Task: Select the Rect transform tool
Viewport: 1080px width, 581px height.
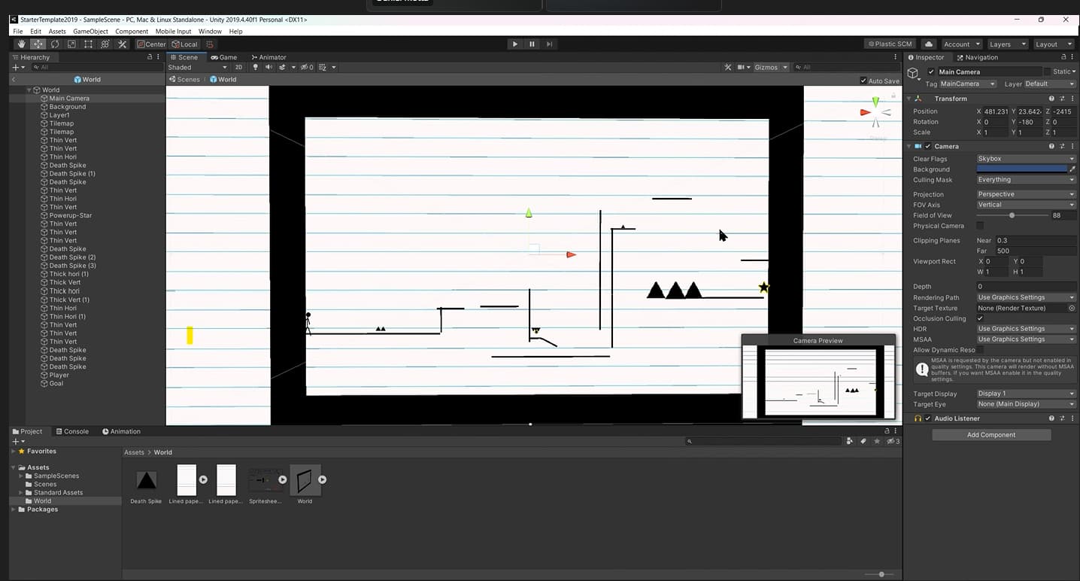Action: coord(87,44)
